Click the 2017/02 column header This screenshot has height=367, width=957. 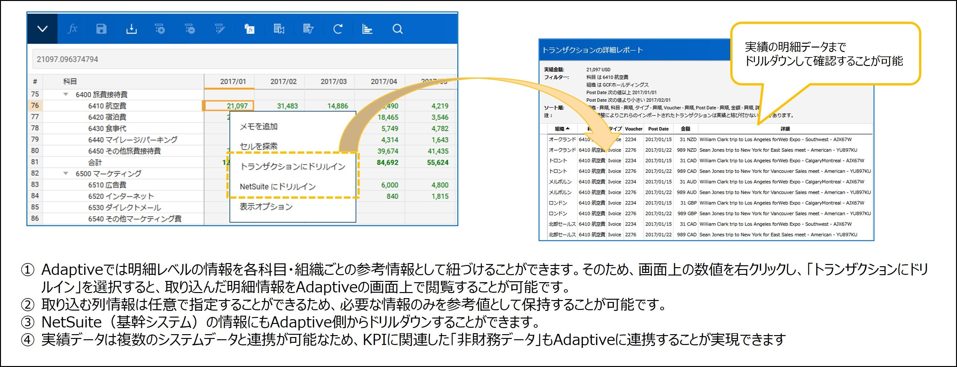point(283,81)
